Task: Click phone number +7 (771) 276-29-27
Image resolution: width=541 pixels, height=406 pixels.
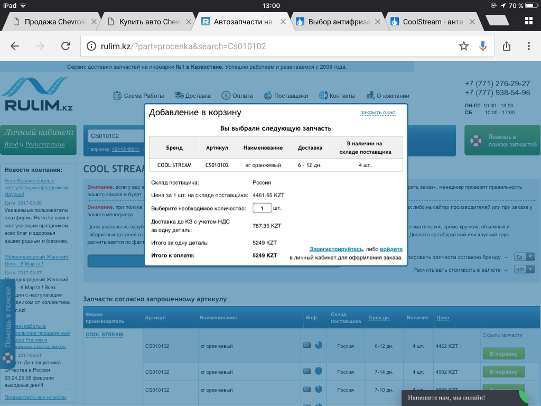Action: [497, 84]
